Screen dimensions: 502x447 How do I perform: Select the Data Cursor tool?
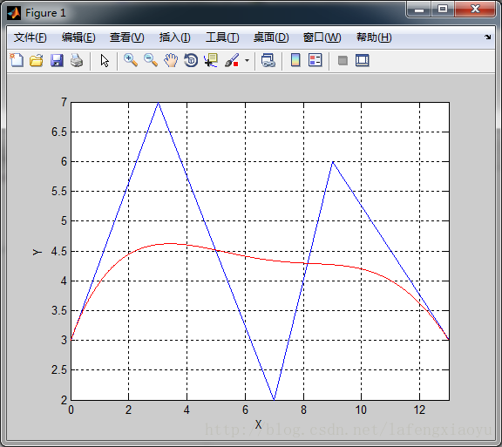[211, 60]
